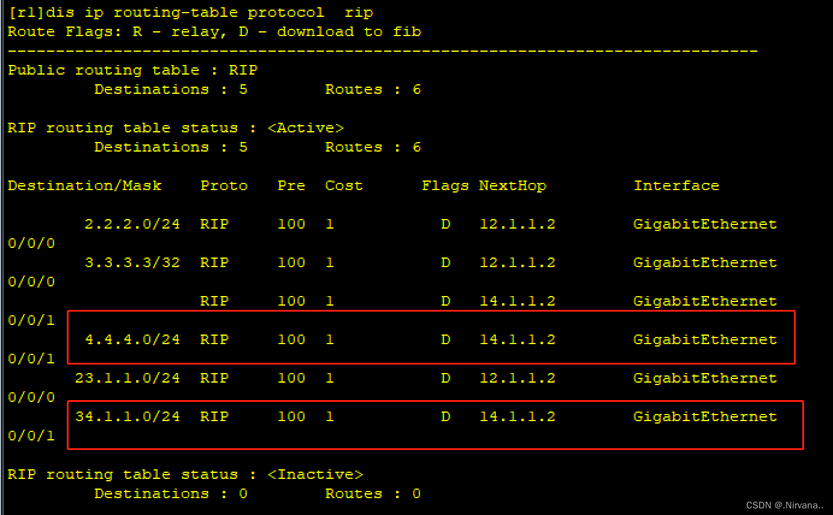Viewport: 833px width, 515px height.
Task: Select destination 2.2.2.0/24
Action: [x=132, y=224]
